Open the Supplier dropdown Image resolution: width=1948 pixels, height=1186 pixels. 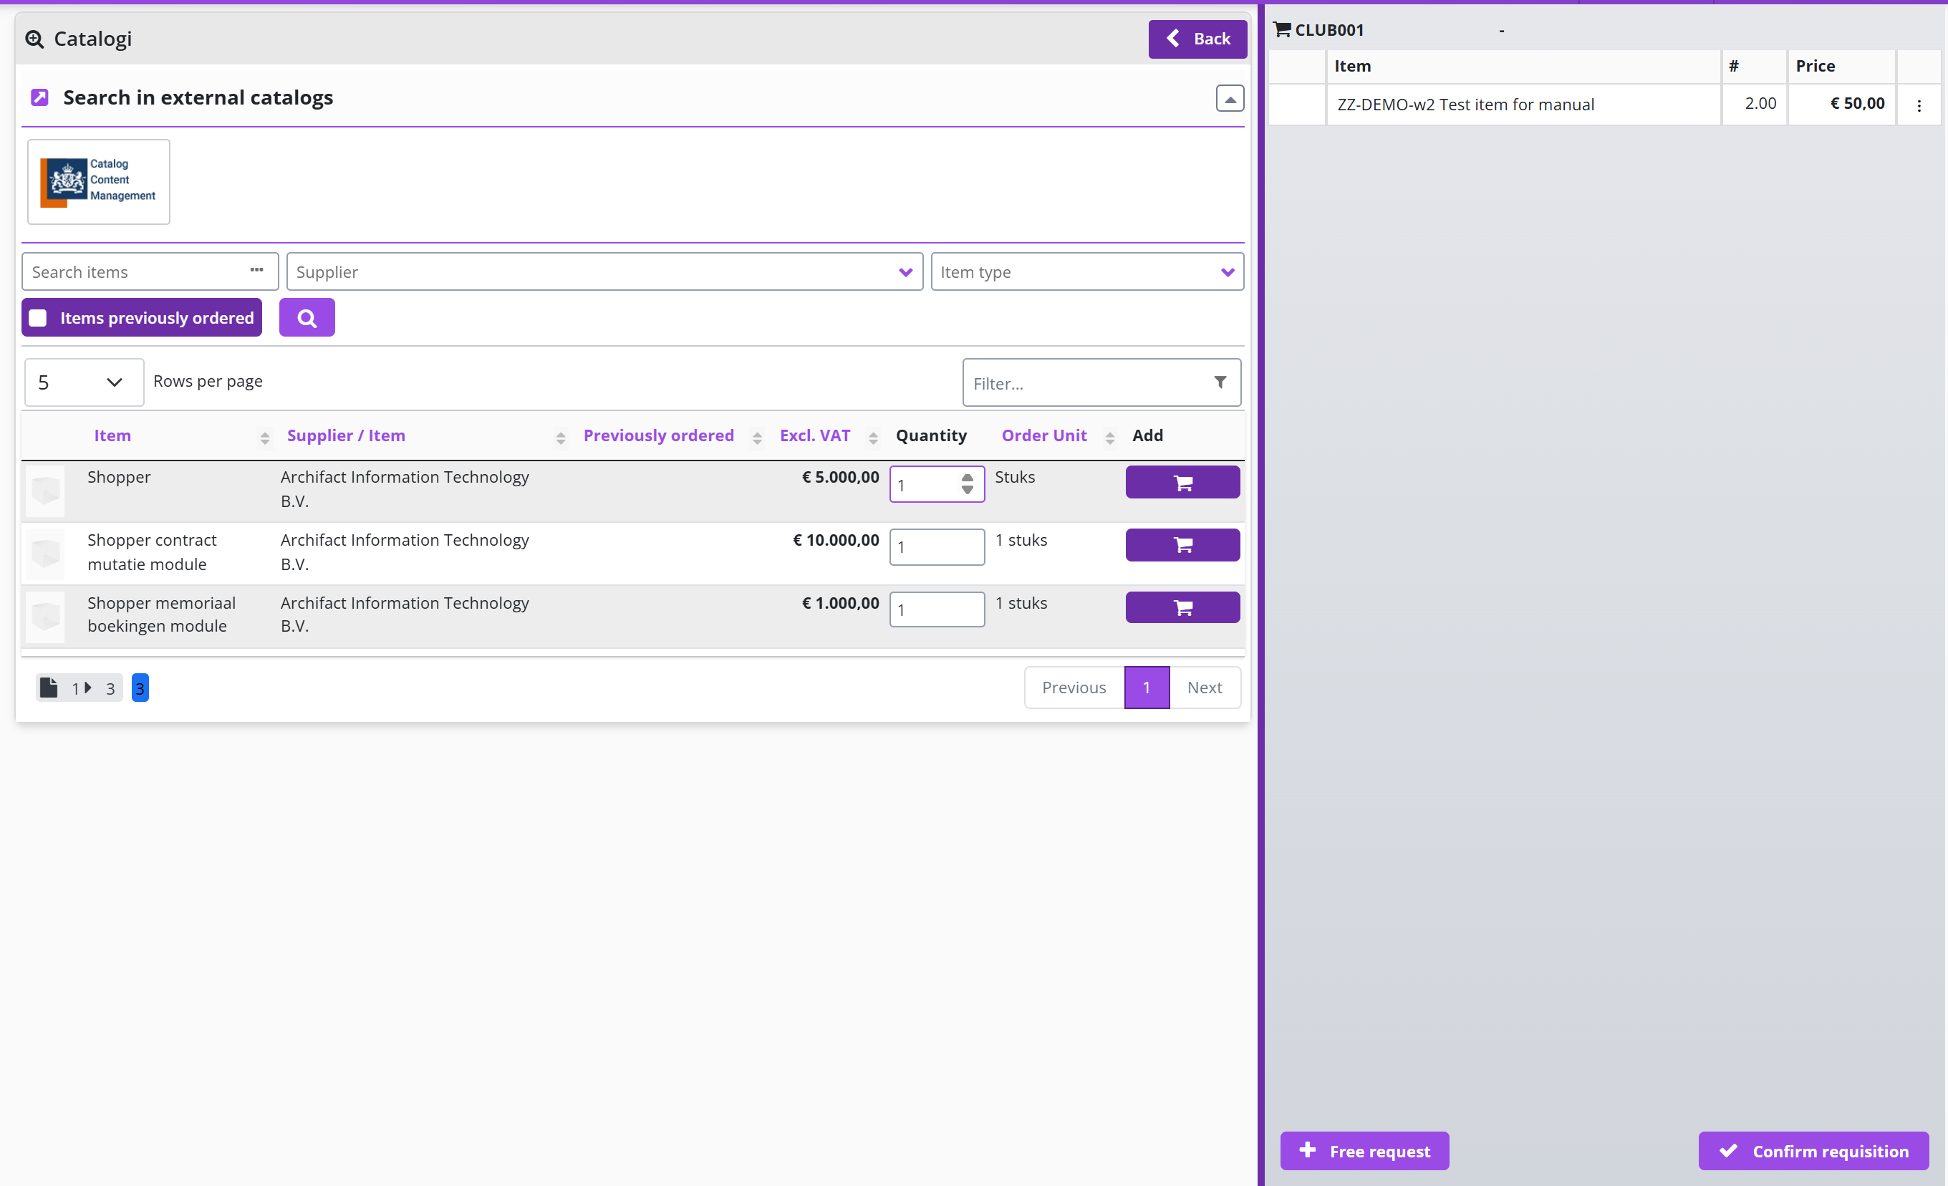(x=604, y=272)
